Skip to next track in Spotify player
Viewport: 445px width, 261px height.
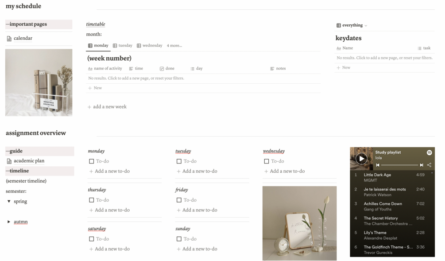pyautogui.click(x=422, y=165)
